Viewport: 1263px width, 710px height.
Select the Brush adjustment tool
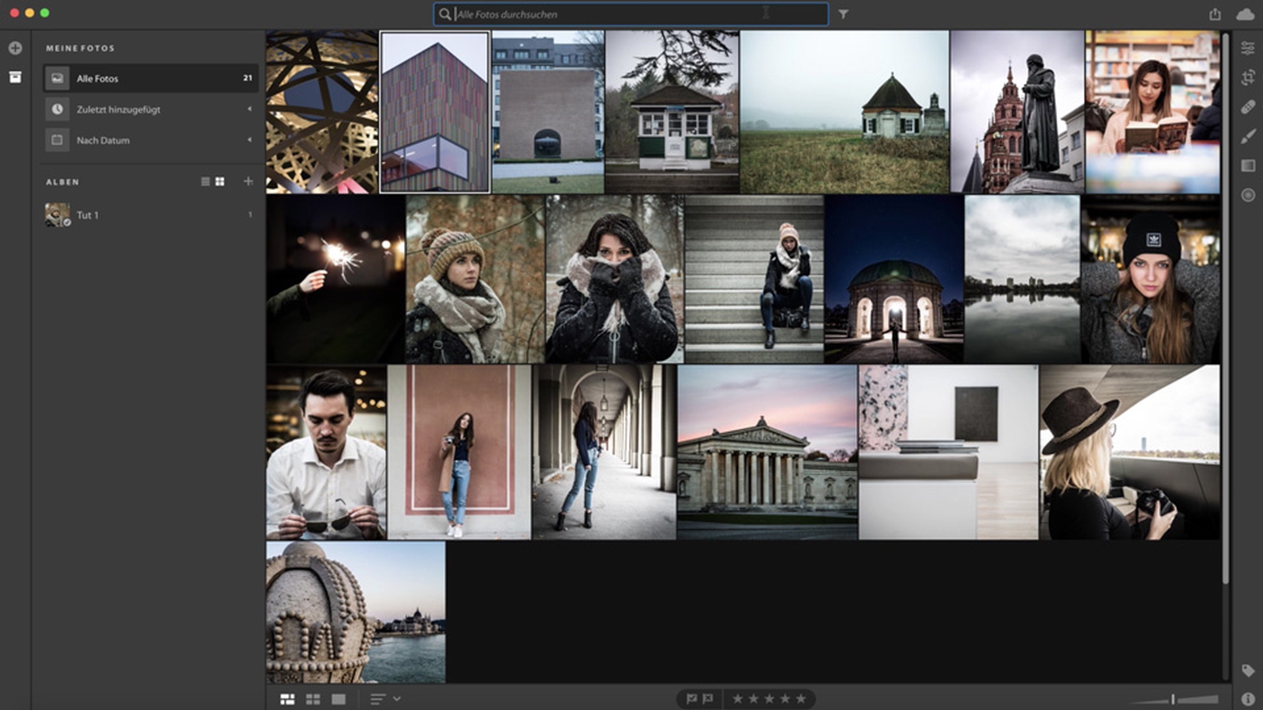click(x=1247, y=137)
